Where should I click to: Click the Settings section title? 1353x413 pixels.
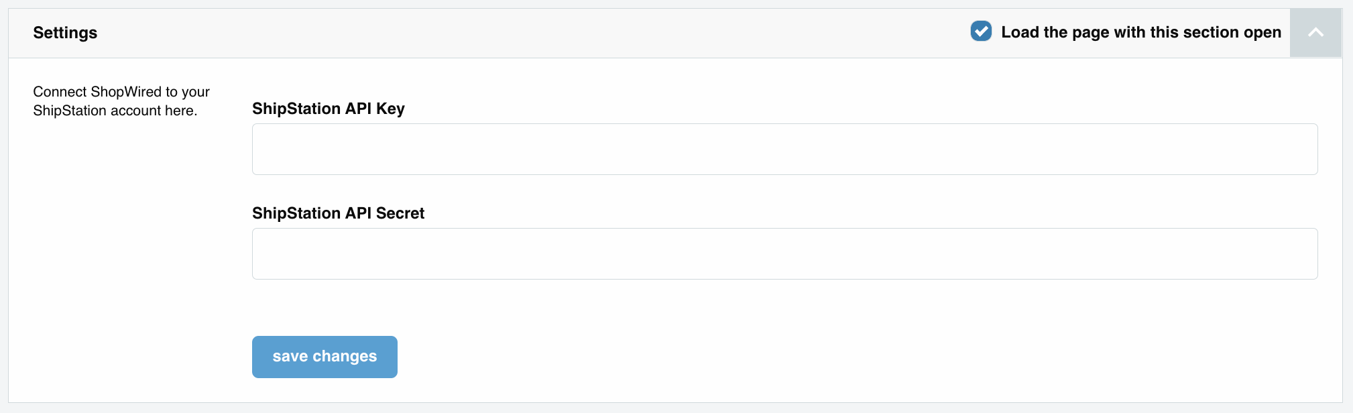[x=65, y=33]
